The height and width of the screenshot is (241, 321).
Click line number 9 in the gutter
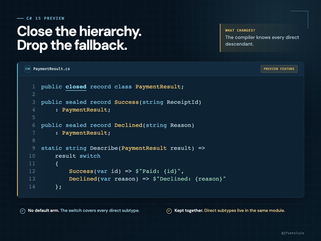click(x=34, y=148)
